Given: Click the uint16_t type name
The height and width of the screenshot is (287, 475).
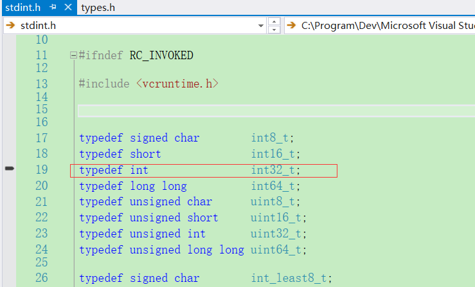Looking at the screenshot, I should coord(276,218).
